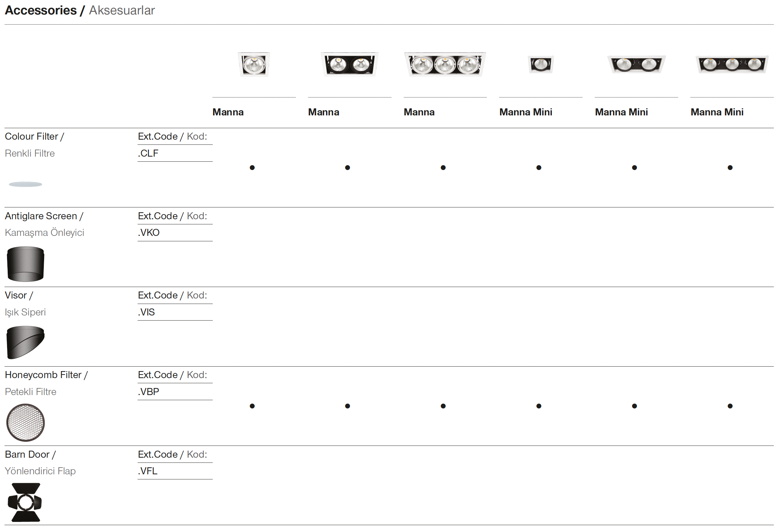Click the single-lamp Manna product image

click(x=254, y=64)
